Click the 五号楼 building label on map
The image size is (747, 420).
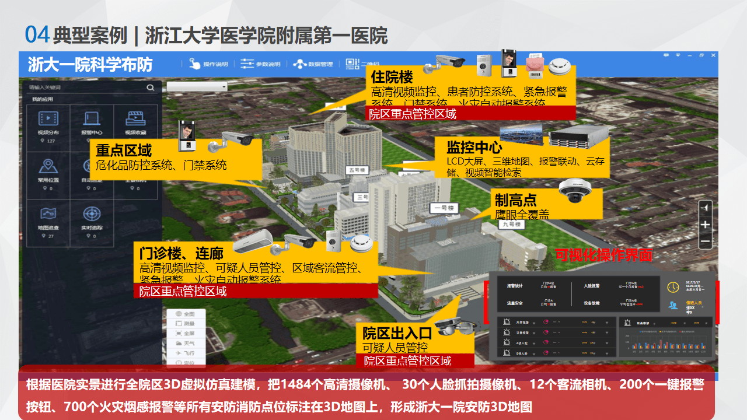357,170
